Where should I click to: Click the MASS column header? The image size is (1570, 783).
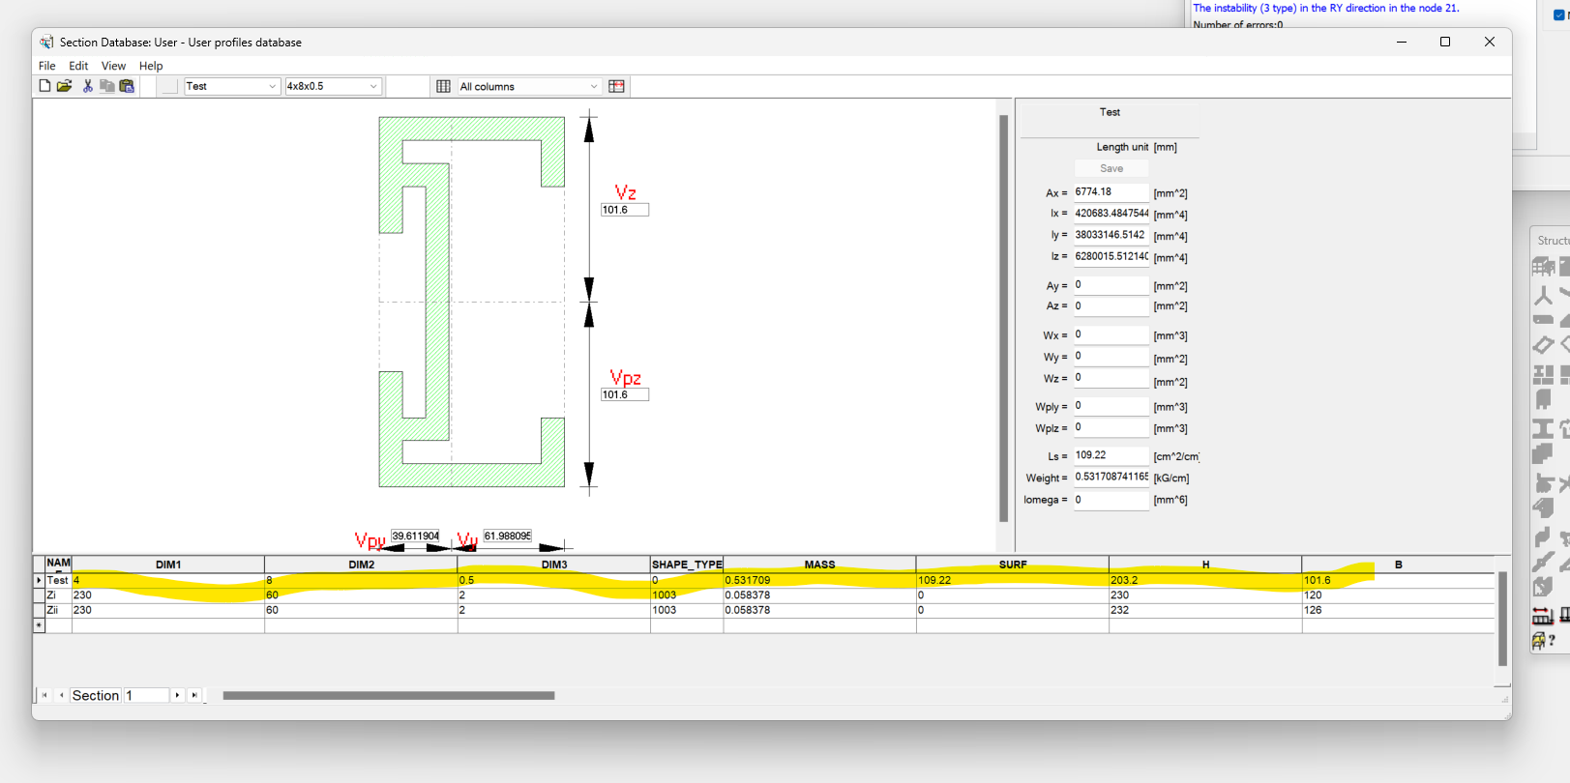[819, 565]
